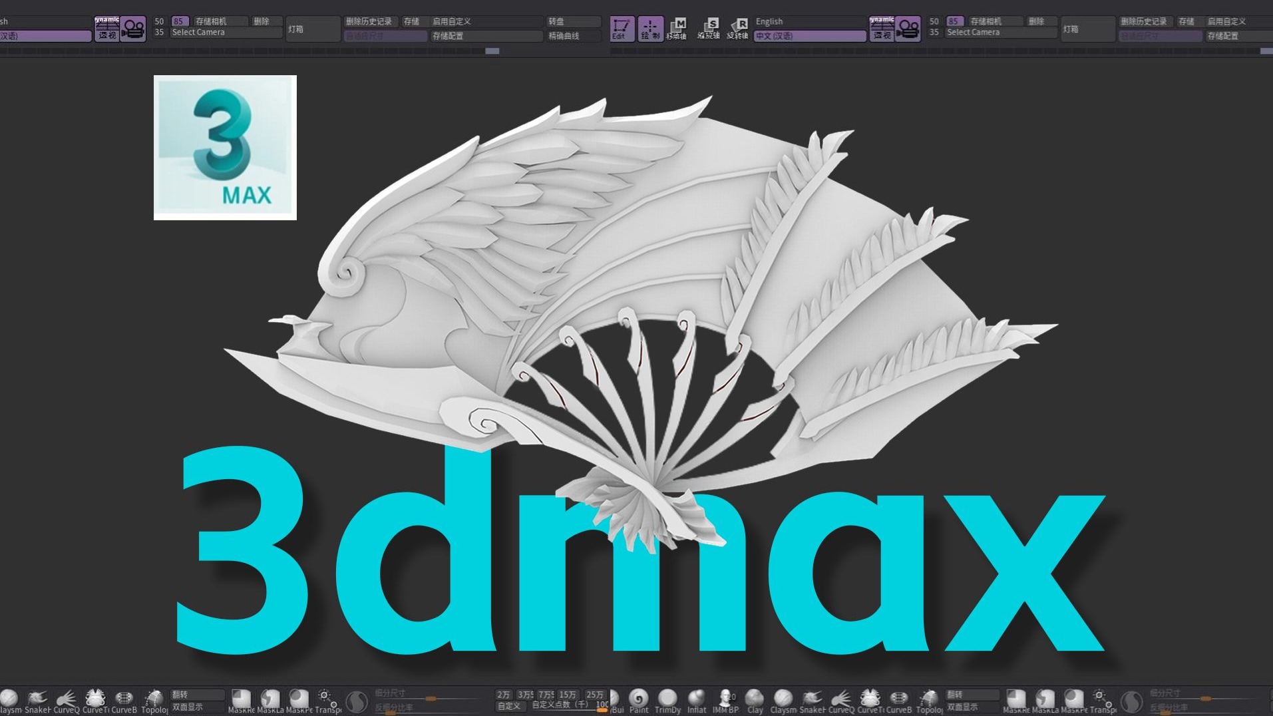Choose the 移动轴 move gizmo (M)
Viewport: 1273px width, 716px height.
tap(677, 29)
